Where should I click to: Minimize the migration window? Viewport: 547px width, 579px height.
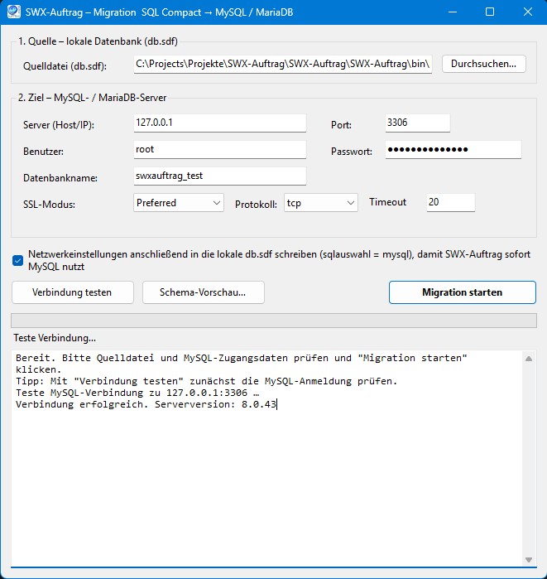453,12
